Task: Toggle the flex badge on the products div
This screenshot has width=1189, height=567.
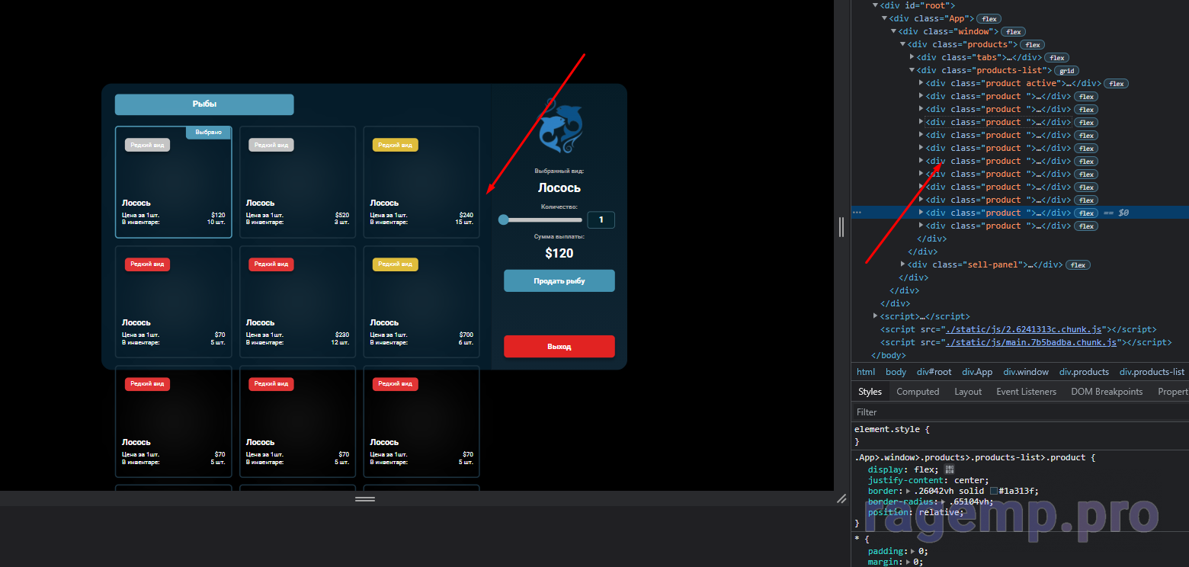Action: tap(1032, 44)
